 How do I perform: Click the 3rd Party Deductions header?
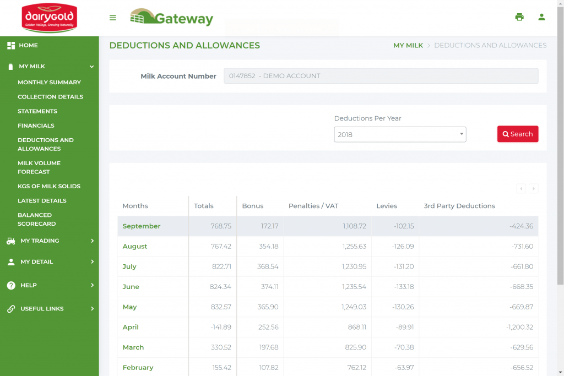[459, 206]
